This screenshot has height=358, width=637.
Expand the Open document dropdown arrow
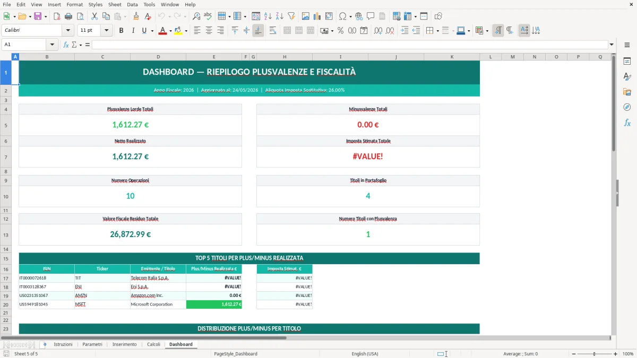click(x=30, y=16)
